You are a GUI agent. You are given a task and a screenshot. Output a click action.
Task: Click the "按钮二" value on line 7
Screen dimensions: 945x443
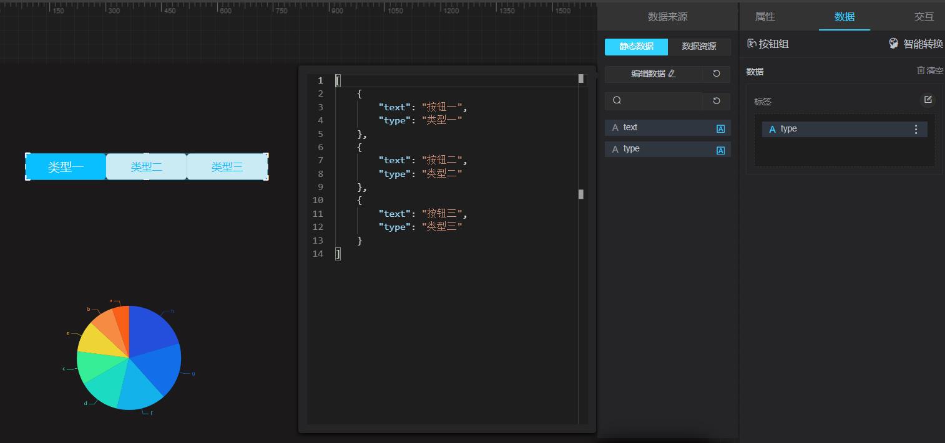click(x=442, y=160)
